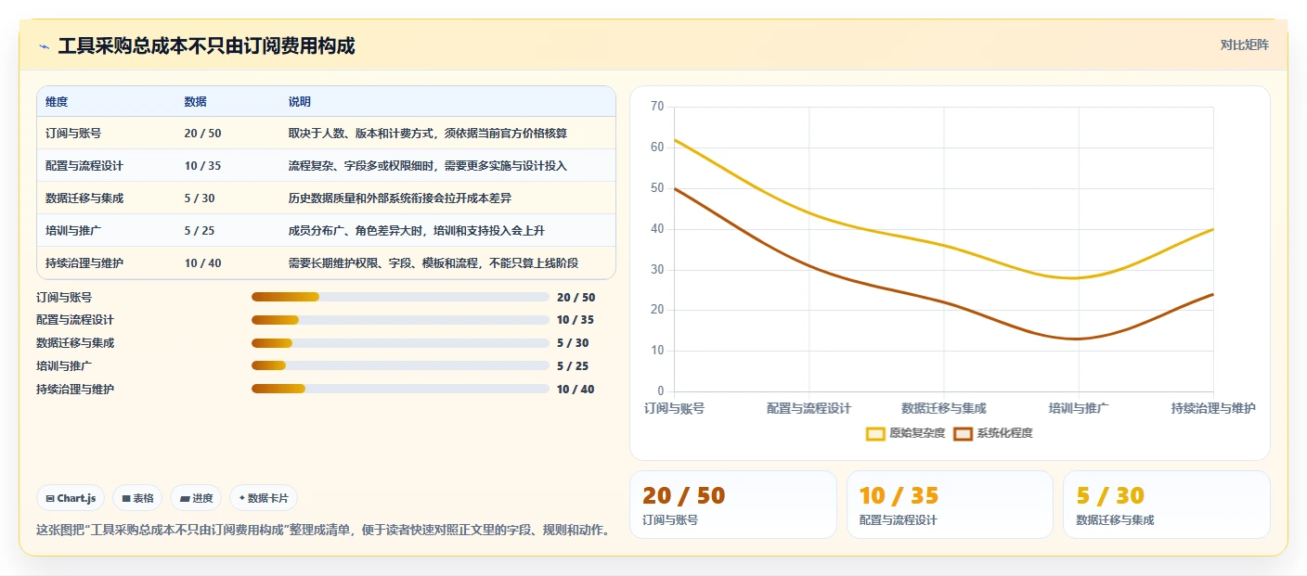Screen dimensions: 1307x576
Task: Click the description starting 取决于人数
Action: [428, 134]
